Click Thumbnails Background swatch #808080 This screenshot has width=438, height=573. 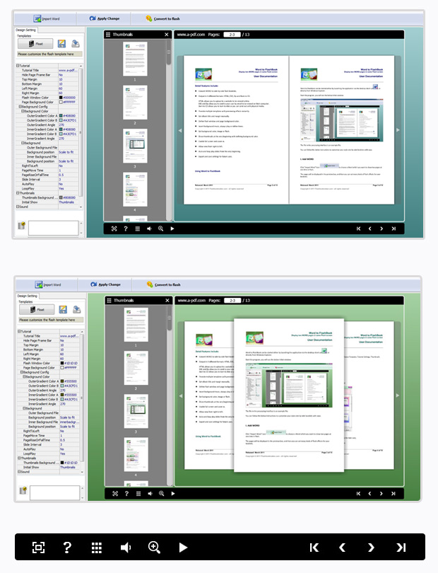[61, 197]
